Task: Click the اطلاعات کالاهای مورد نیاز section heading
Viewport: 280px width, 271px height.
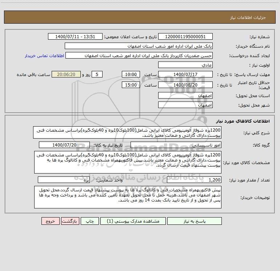Action: coord(243,121)
